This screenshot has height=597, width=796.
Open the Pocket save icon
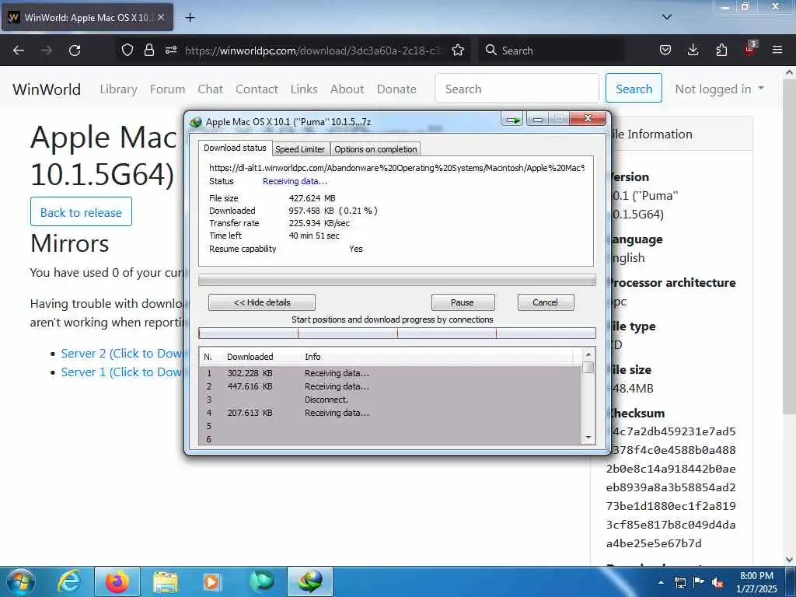coord(665,50)
